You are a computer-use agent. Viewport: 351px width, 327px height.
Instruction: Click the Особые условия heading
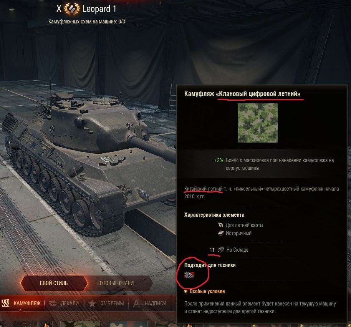pos(207,291)
